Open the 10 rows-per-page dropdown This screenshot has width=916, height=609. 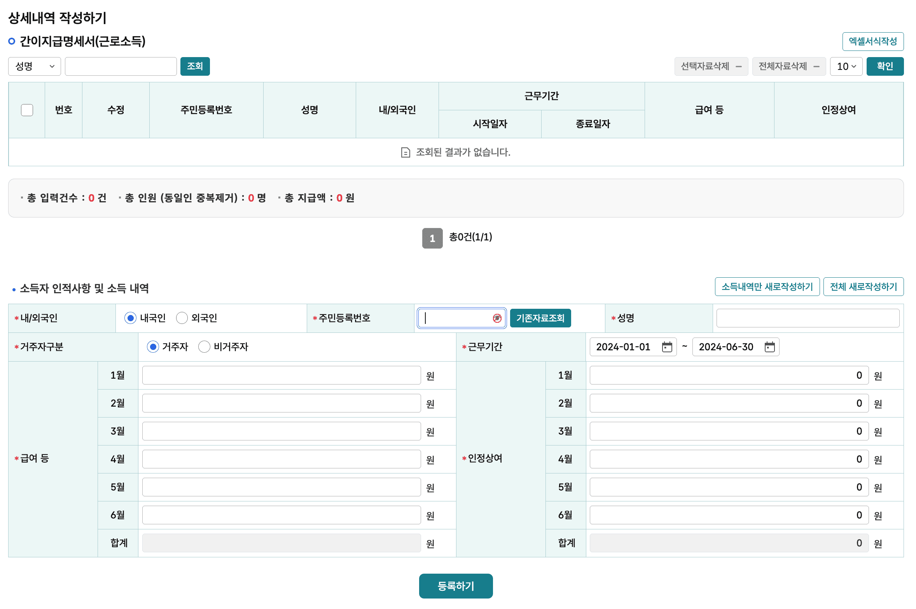point(846,66)
